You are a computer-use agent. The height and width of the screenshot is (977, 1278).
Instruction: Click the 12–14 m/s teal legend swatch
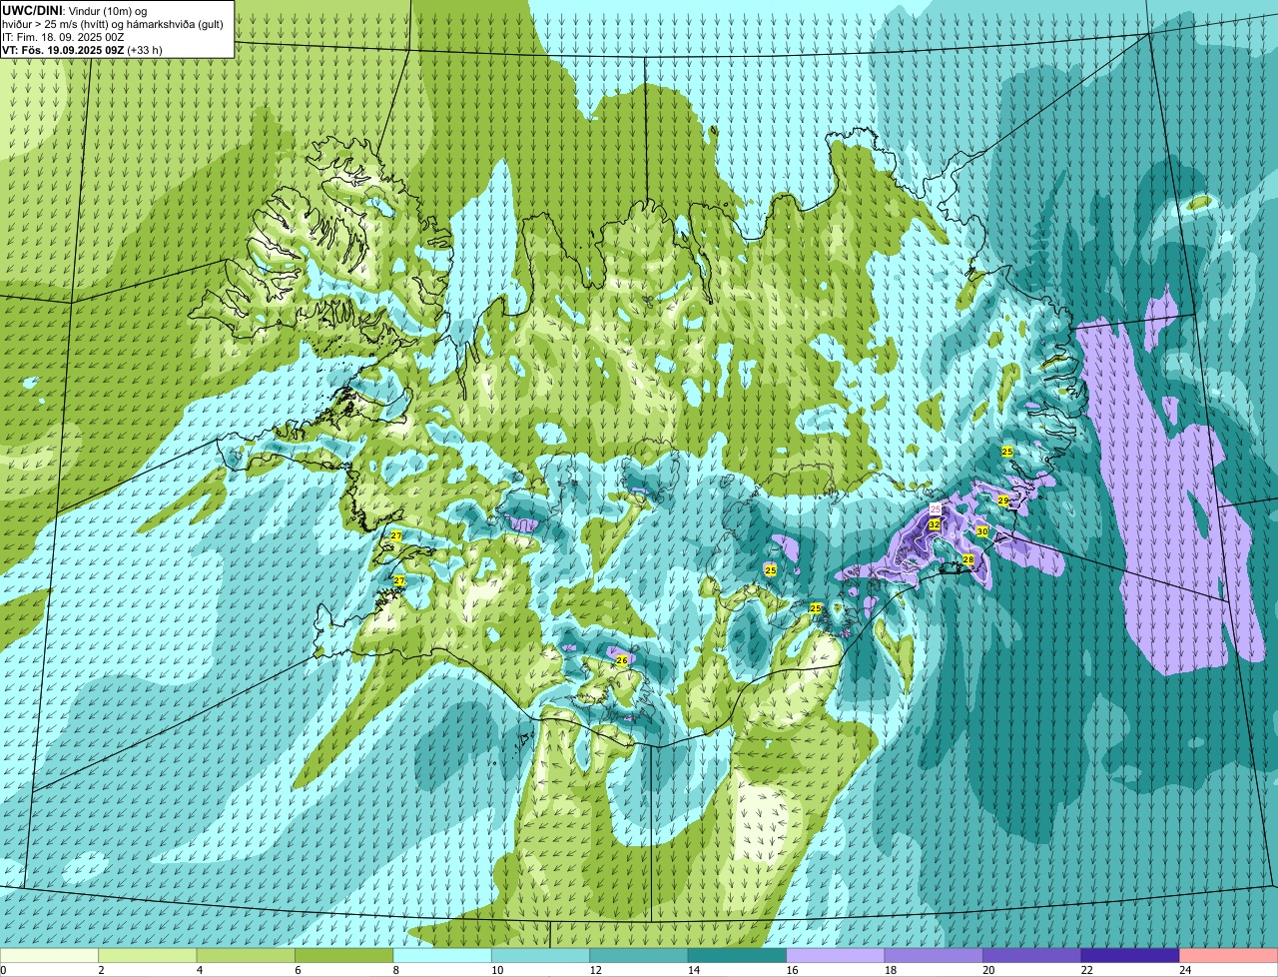pyautogui.click(x=639, y=955)
